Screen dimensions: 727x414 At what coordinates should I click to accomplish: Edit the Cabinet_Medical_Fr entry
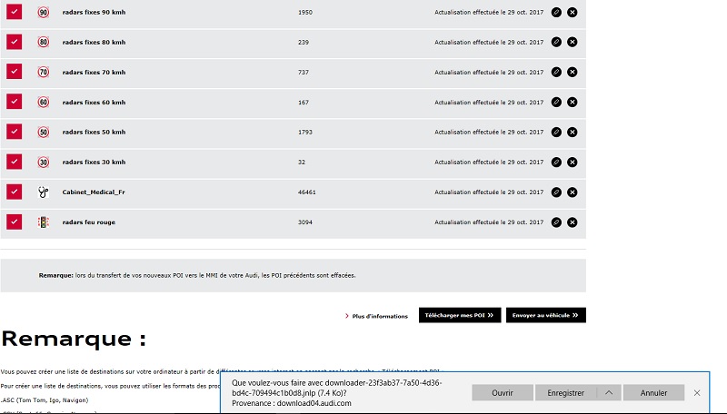click(556, 192)
